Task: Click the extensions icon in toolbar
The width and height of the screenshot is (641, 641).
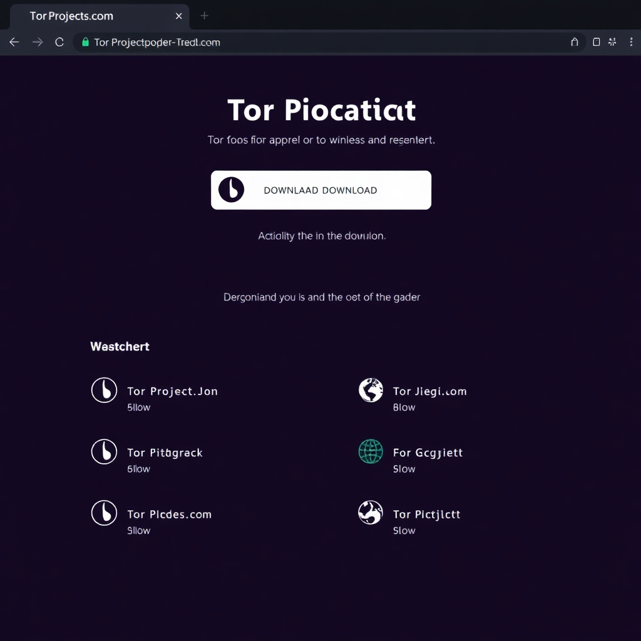Action: click(612, 42)
